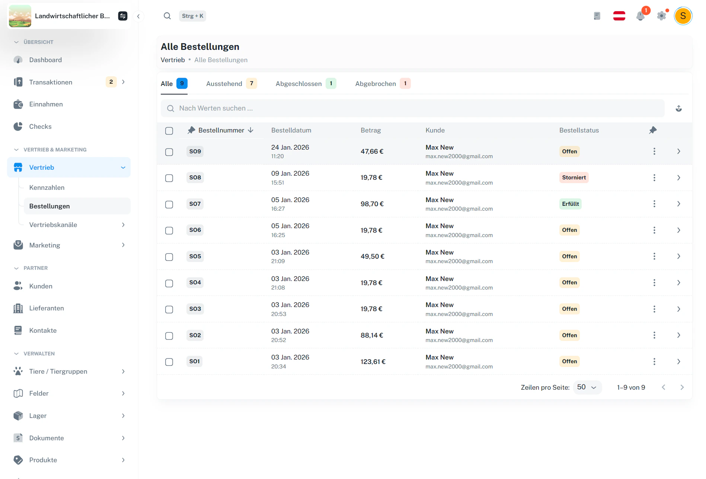Go to the previous page of orders

(664, 387)
